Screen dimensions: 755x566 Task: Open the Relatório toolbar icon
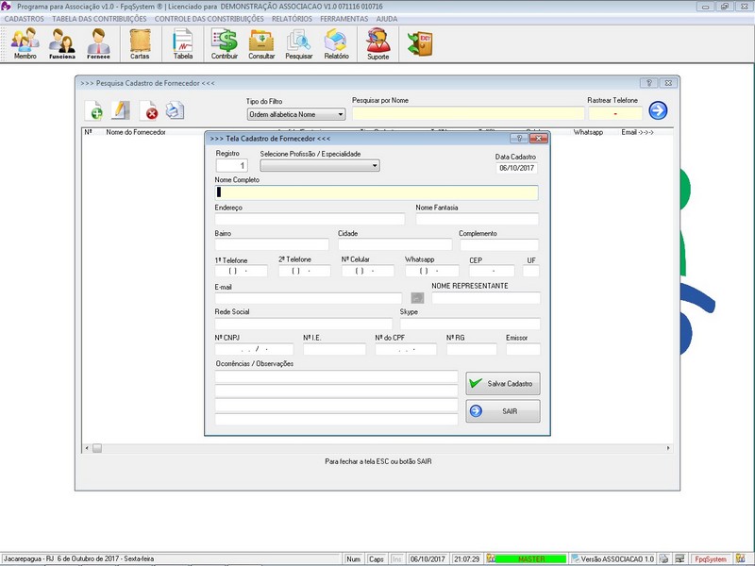point(336,43)
